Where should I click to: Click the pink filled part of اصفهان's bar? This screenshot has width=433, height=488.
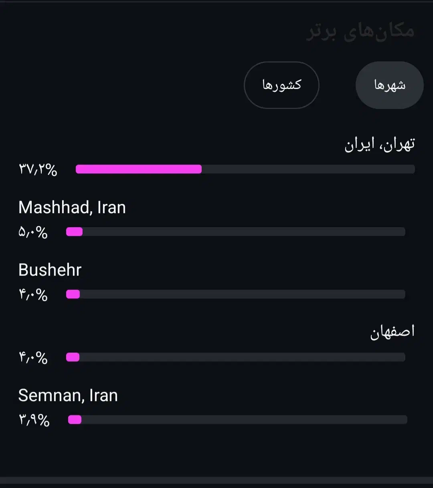click(x=73, y=357)
